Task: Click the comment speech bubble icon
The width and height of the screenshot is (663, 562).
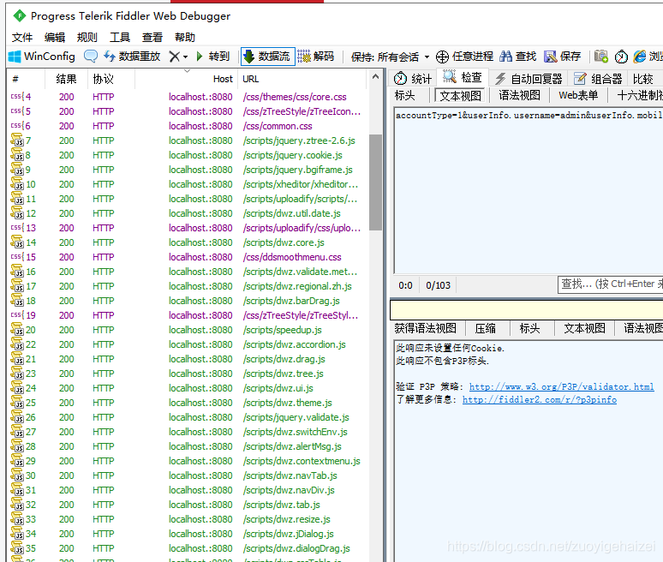Action: pos(91,57)
